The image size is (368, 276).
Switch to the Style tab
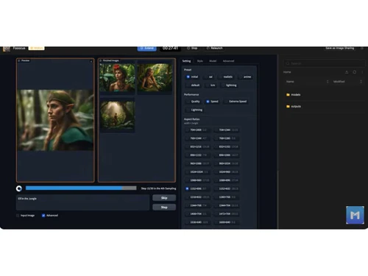click(x=200, y=61)
